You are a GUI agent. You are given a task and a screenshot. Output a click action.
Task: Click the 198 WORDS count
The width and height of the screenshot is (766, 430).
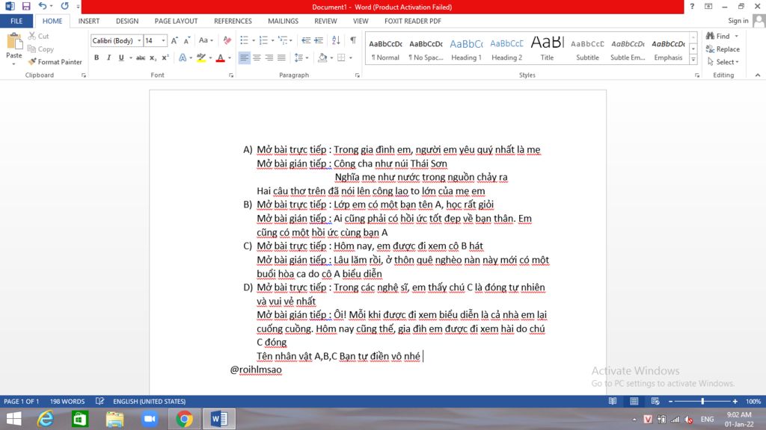(67, 401)
